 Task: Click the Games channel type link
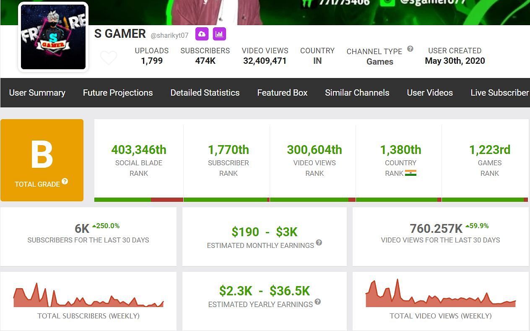point(380,62)
